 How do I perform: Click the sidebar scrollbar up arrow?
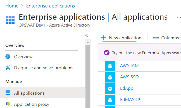point(88,43)
